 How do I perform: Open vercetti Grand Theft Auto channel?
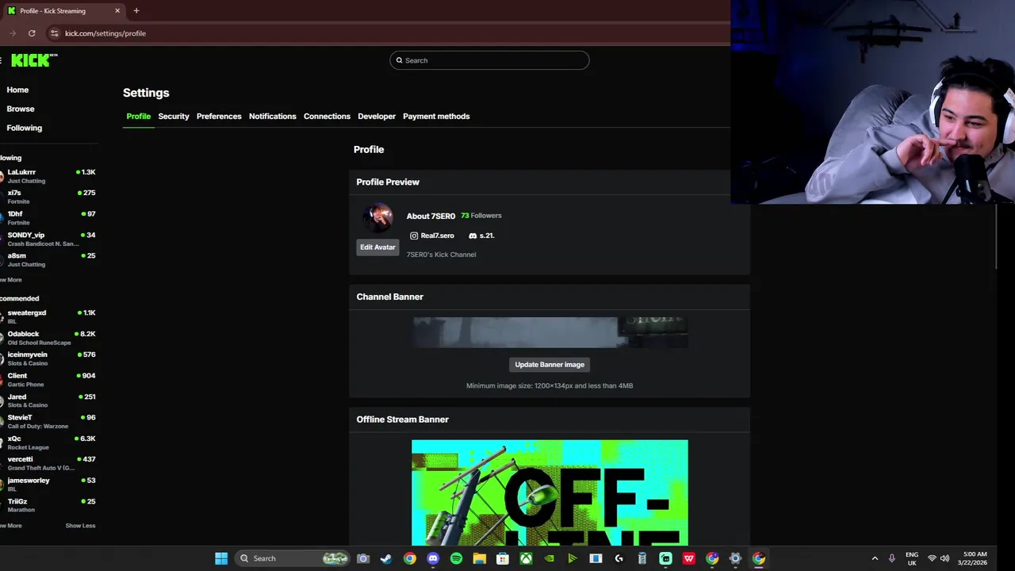click(48, 463)
